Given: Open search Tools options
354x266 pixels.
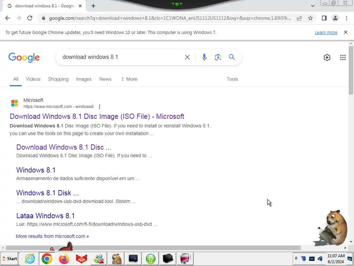Looking at the screenshot, I should (232, 79).
